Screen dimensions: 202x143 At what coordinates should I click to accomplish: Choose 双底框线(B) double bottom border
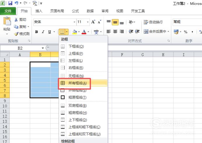click(83, 106)
